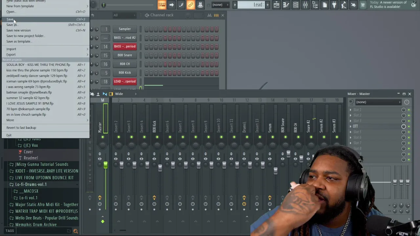The width and height of the screenshot is (420, 236).
Task: Open the Export submenu
Action: [45, 54]
